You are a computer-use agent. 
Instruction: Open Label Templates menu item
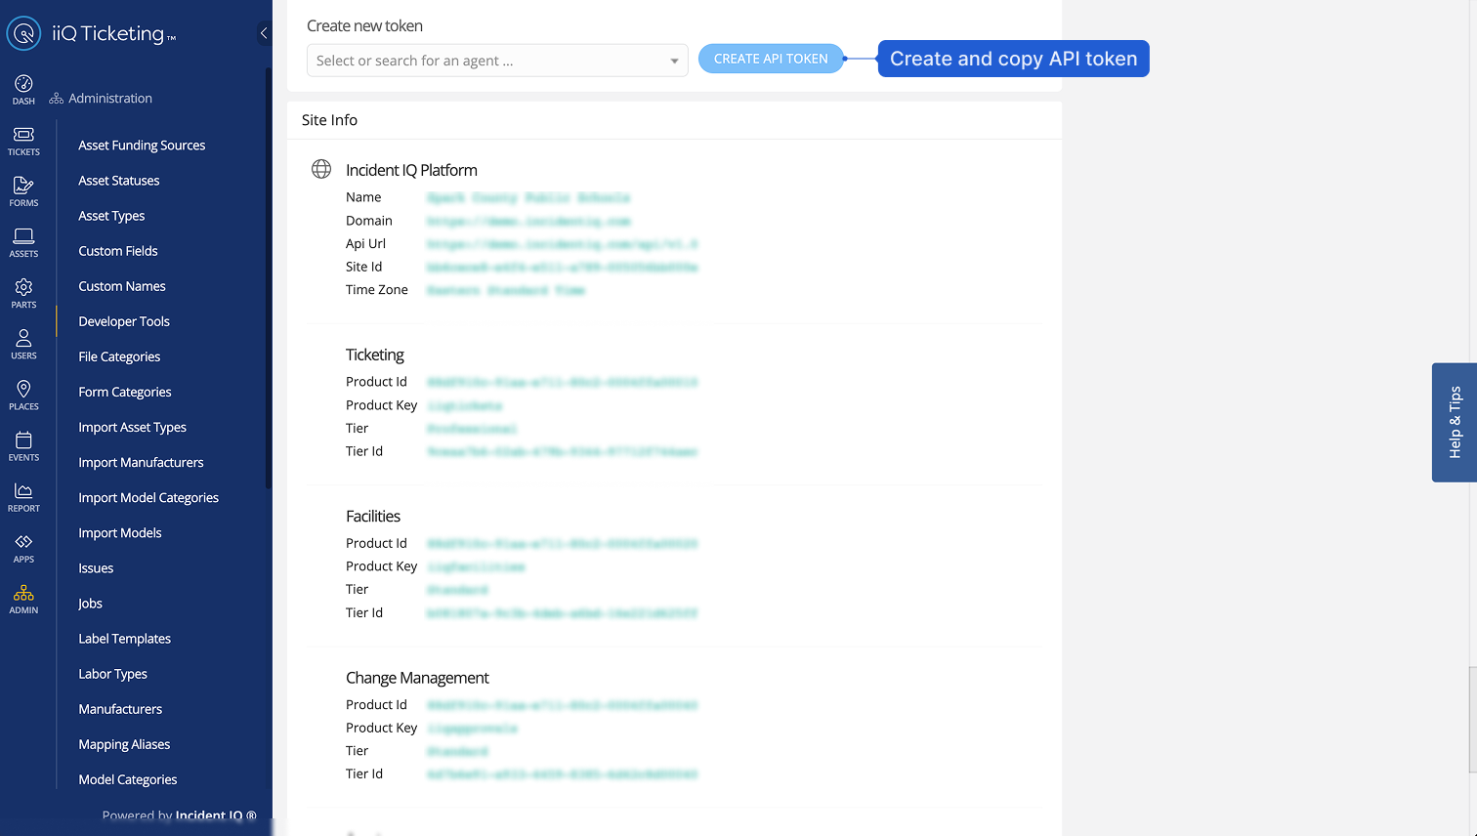(x=124, y=639)
